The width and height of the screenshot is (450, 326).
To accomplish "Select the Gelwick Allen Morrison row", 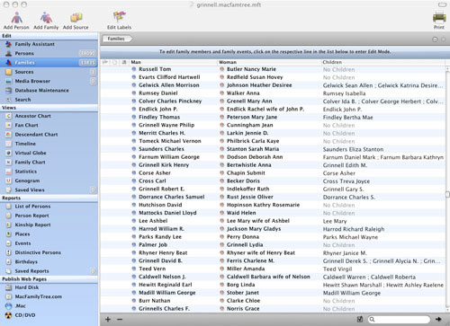I will coord(273,85).
